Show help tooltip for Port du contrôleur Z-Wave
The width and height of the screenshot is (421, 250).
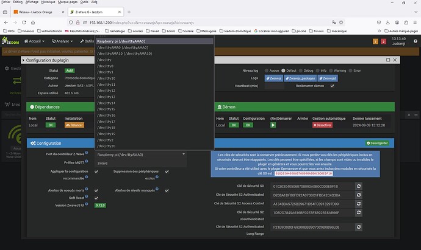pos(87,153)
